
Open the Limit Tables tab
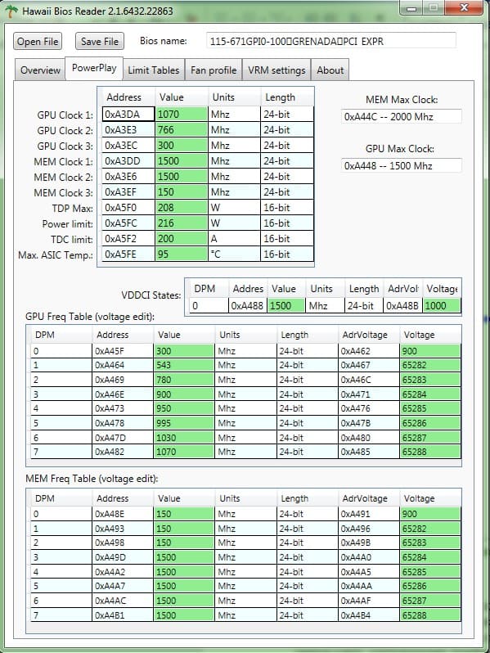pos(153,70)
